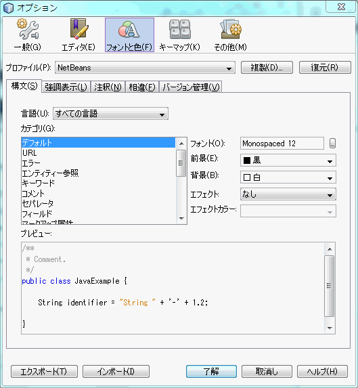Click the NetBeans cube icon in title bar
Screen dimensions: 358x388
click(x=9, y=8)
